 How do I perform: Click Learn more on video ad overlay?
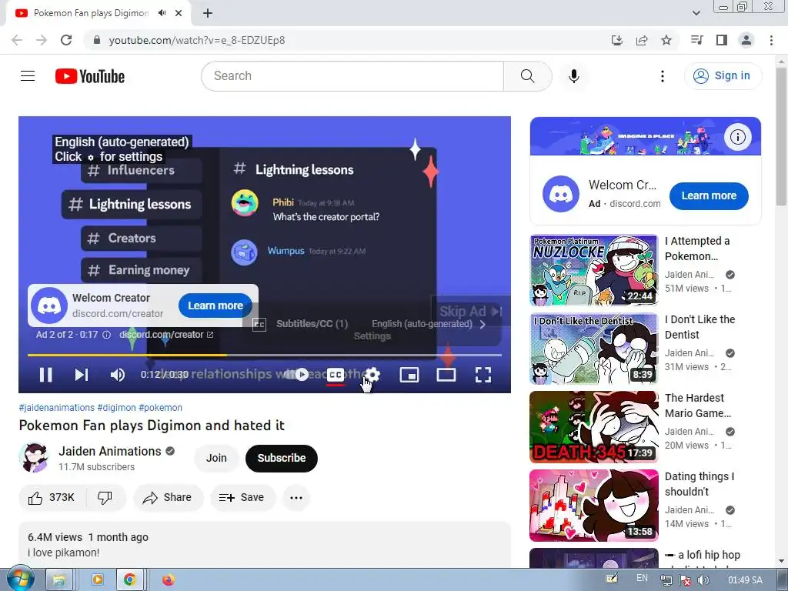(x=215, y=306)
